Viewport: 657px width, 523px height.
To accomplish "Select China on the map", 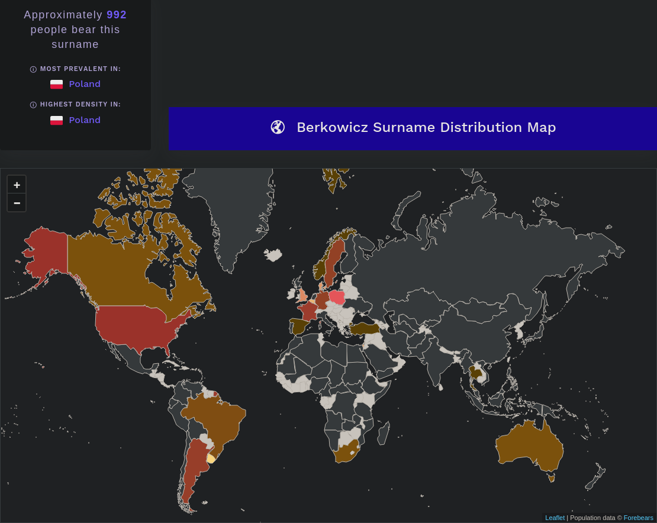I will pyautogui.click(x=478, y=335).
